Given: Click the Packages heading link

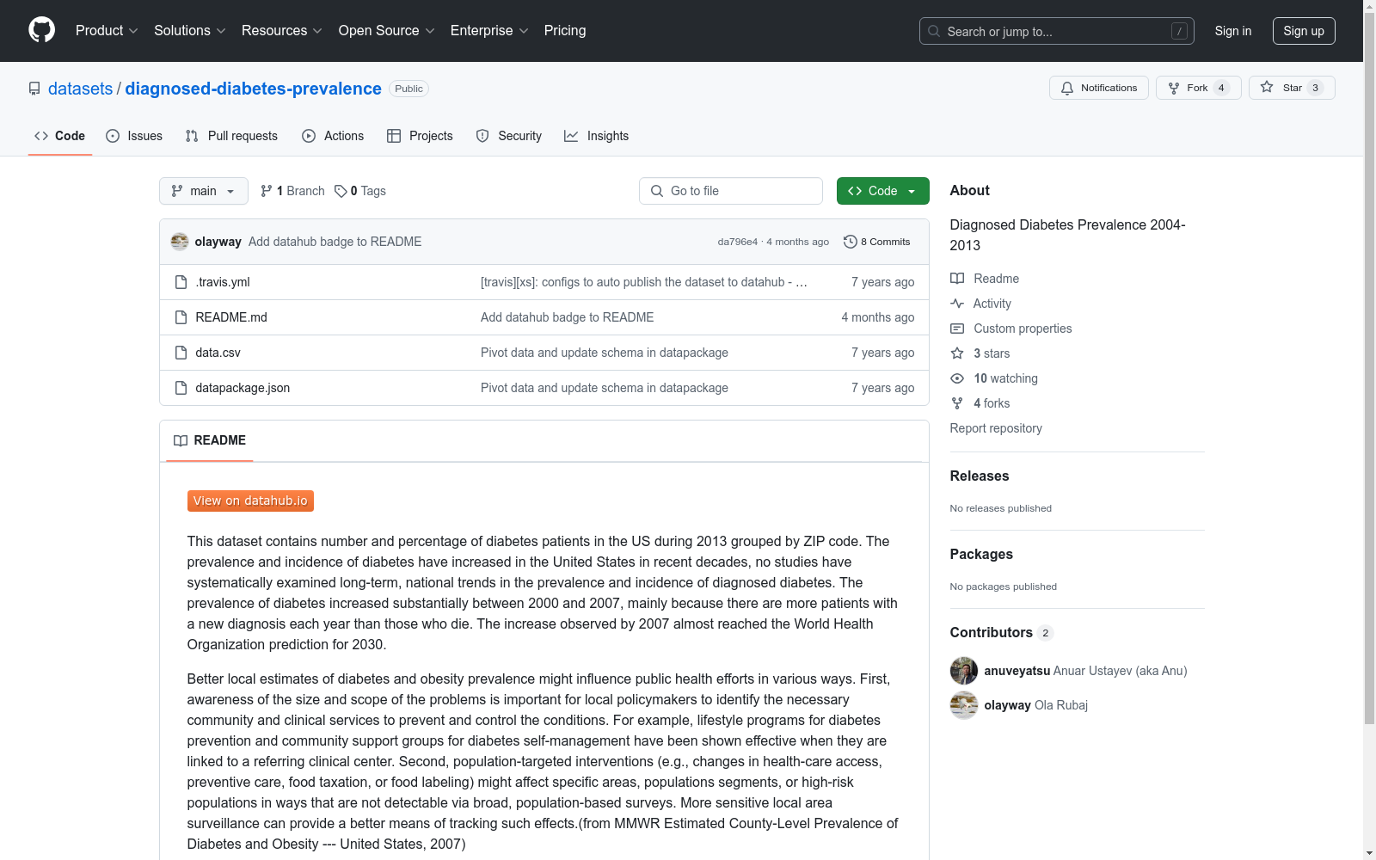Looking at the screenshot, I should tap(981, 554).
